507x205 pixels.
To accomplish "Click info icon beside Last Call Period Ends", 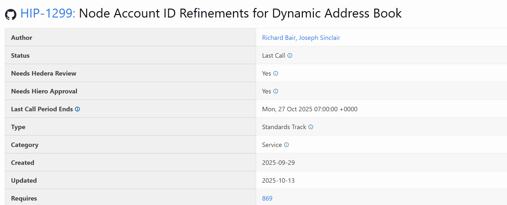I will pos(77,109).
